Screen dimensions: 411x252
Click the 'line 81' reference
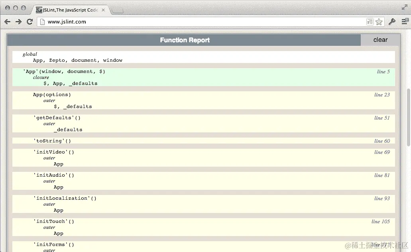tap(382, 175)
